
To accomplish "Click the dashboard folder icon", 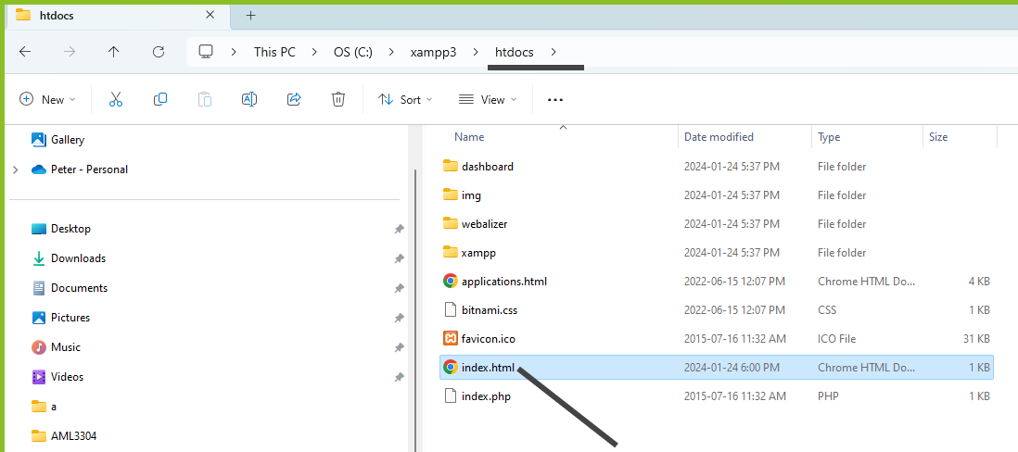I will pos(451,166).
